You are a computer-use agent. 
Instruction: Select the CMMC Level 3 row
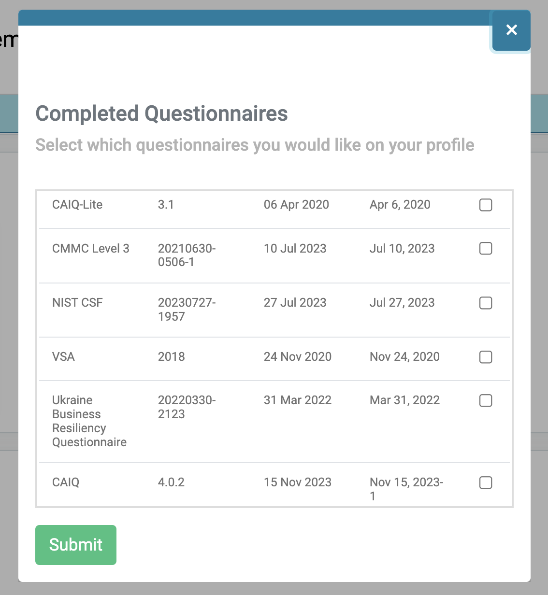(91, 248)
